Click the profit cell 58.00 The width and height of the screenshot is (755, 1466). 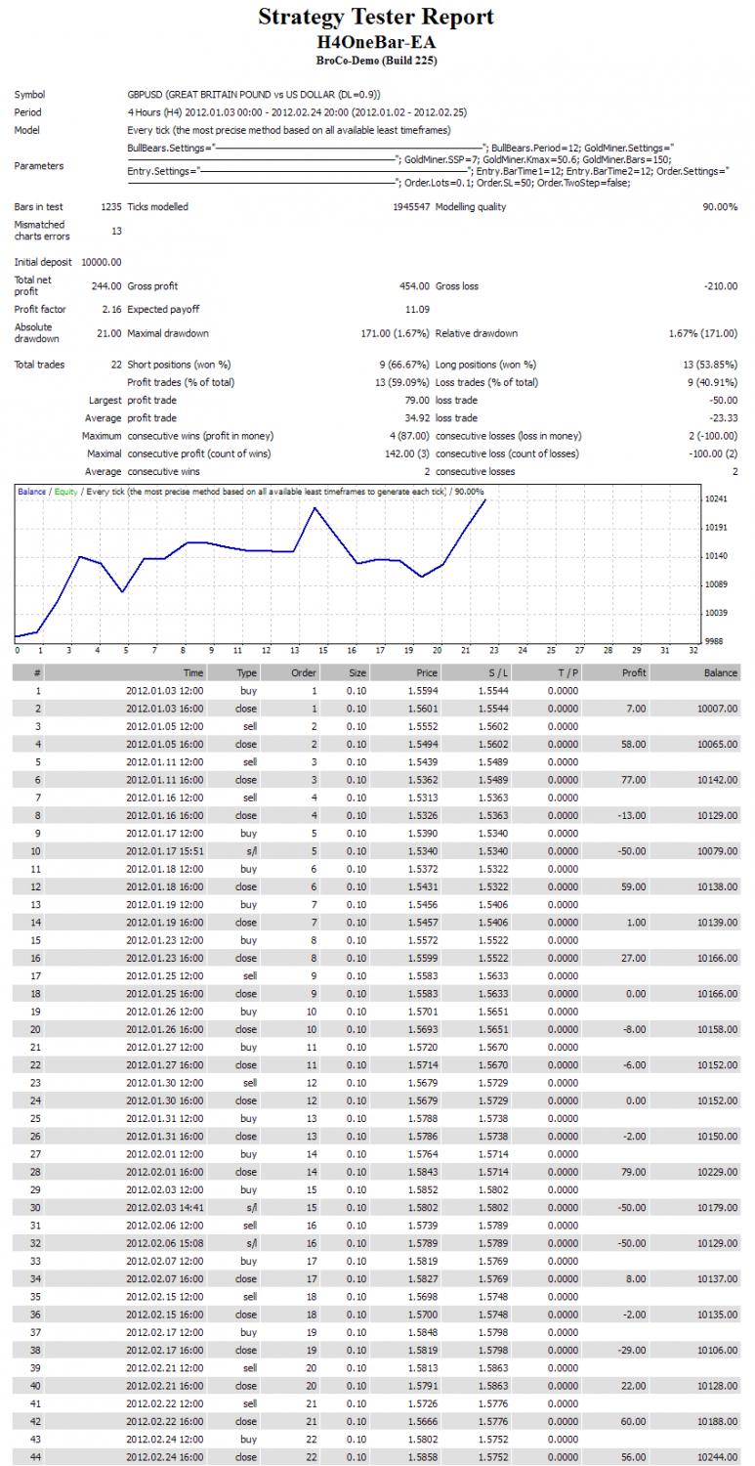click(x=633, y=744)
